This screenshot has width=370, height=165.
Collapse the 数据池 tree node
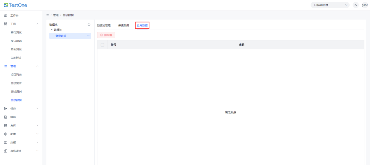52,30
